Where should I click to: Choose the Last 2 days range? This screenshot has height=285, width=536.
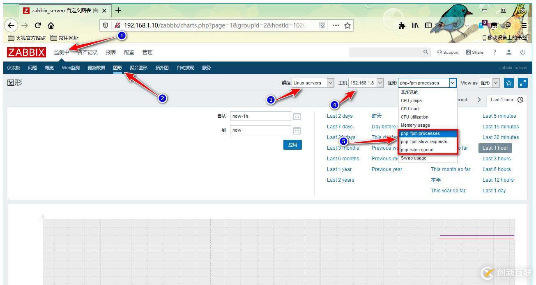340,116
